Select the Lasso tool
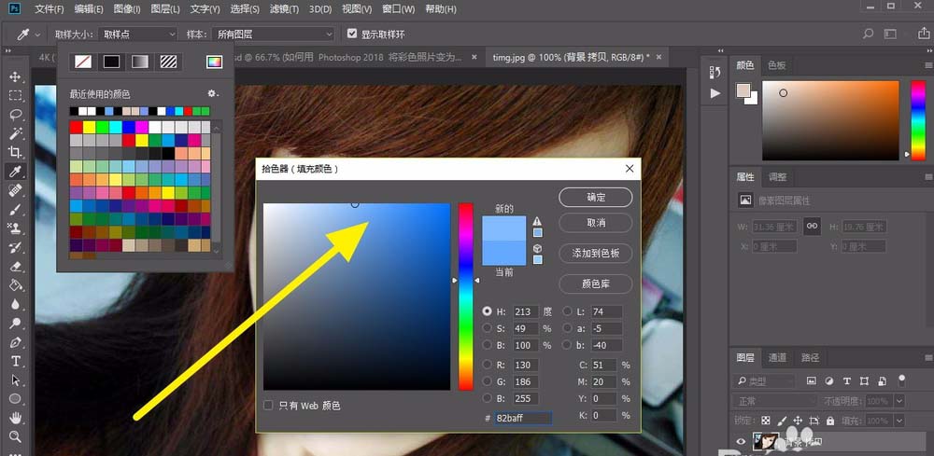Viewport: 934px width, 456px height. point(16,115)
